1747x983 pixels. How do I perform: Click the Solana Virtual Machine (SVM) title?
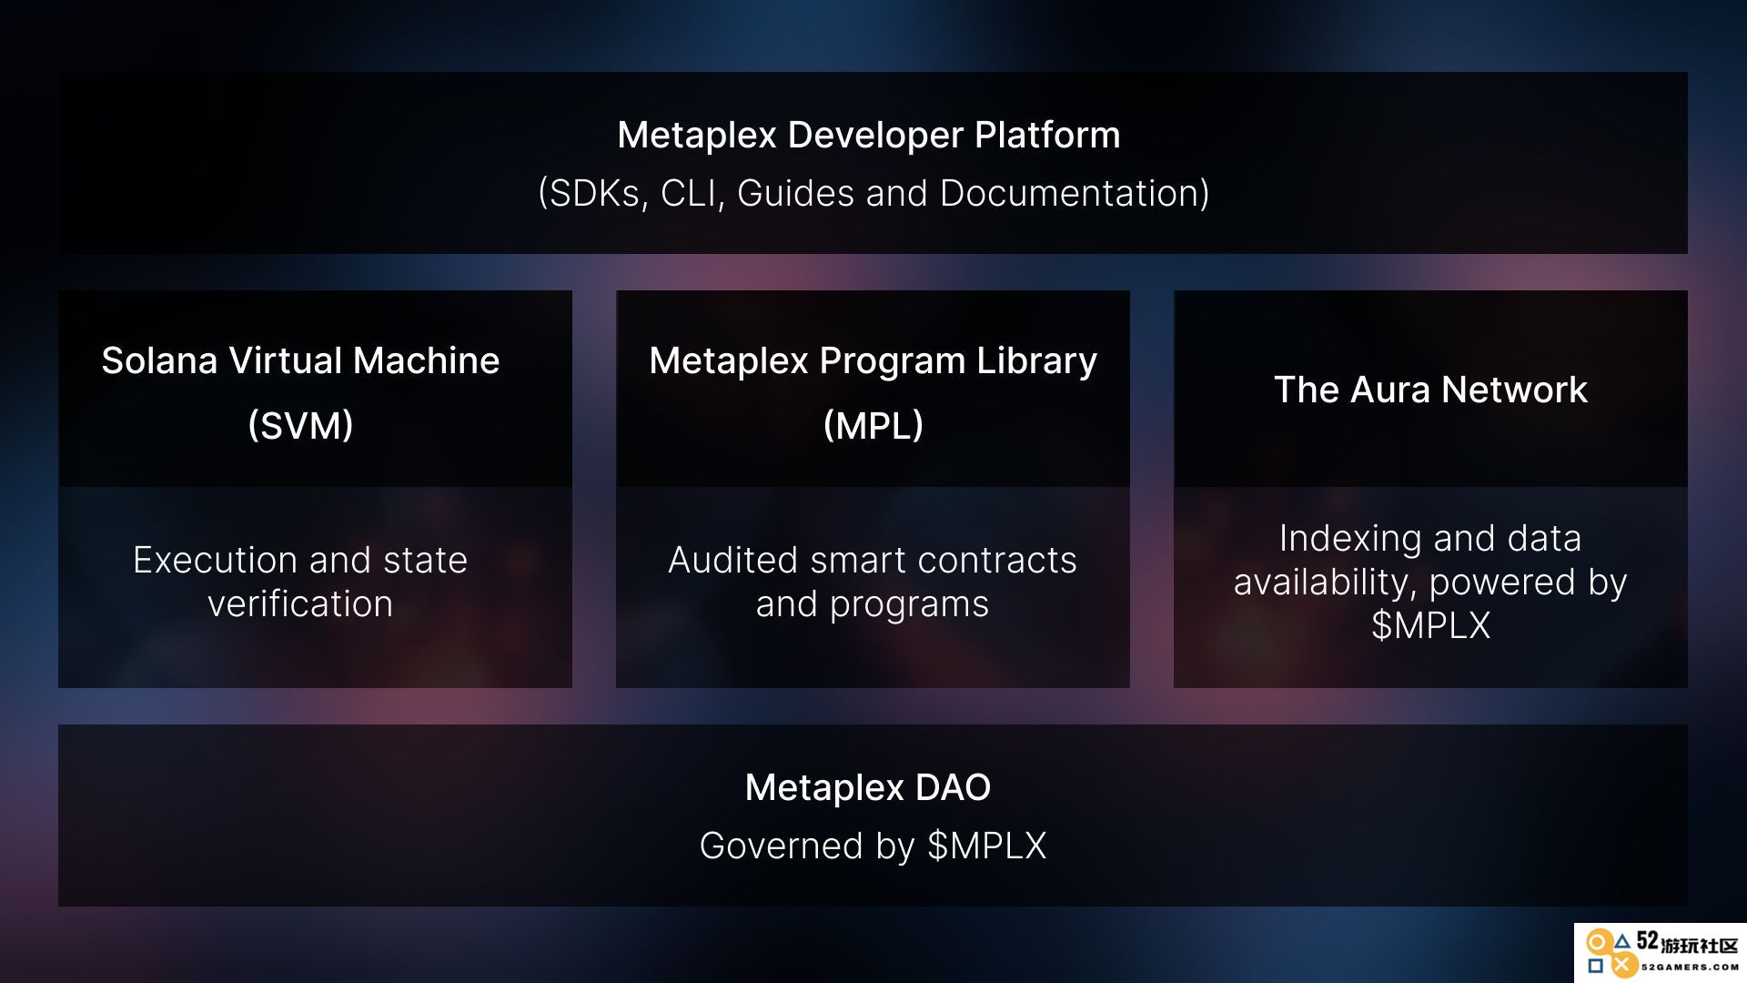[x=300, y=392]
